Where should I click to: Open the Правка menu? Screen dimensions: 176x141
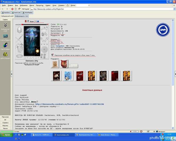pyautogui.click(x=11, y=5)
